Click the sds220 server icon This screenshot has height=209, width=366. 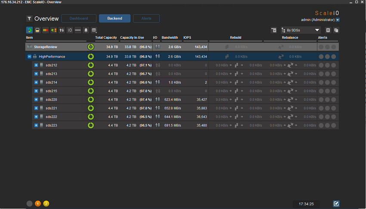click(x=41, y=99)
